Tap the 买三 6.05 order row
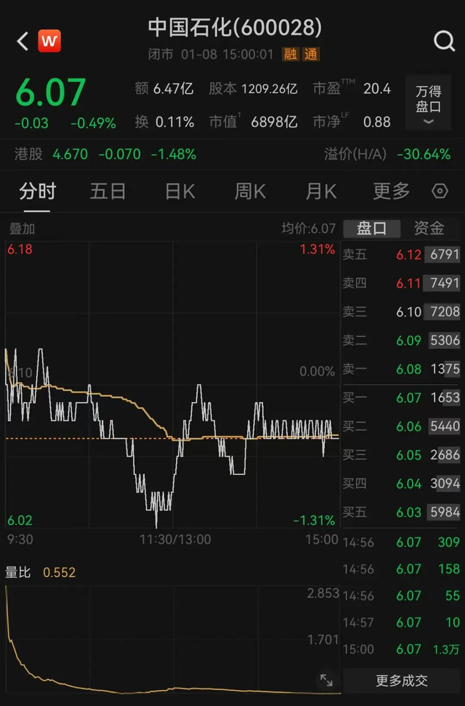 click(x=401, y=455)
